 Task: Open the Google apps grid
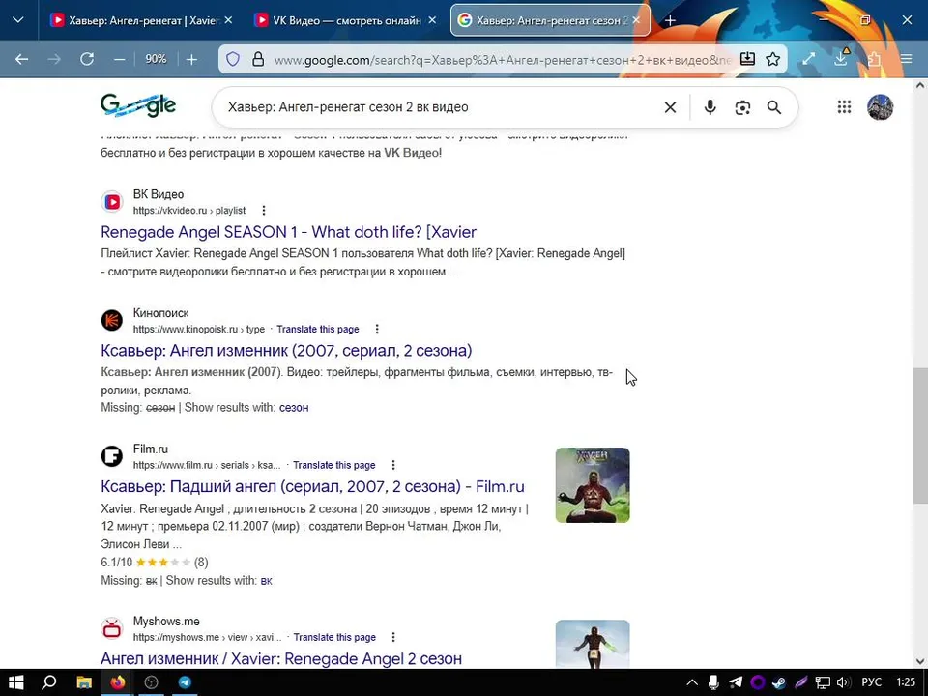click(x=845, y=107)
